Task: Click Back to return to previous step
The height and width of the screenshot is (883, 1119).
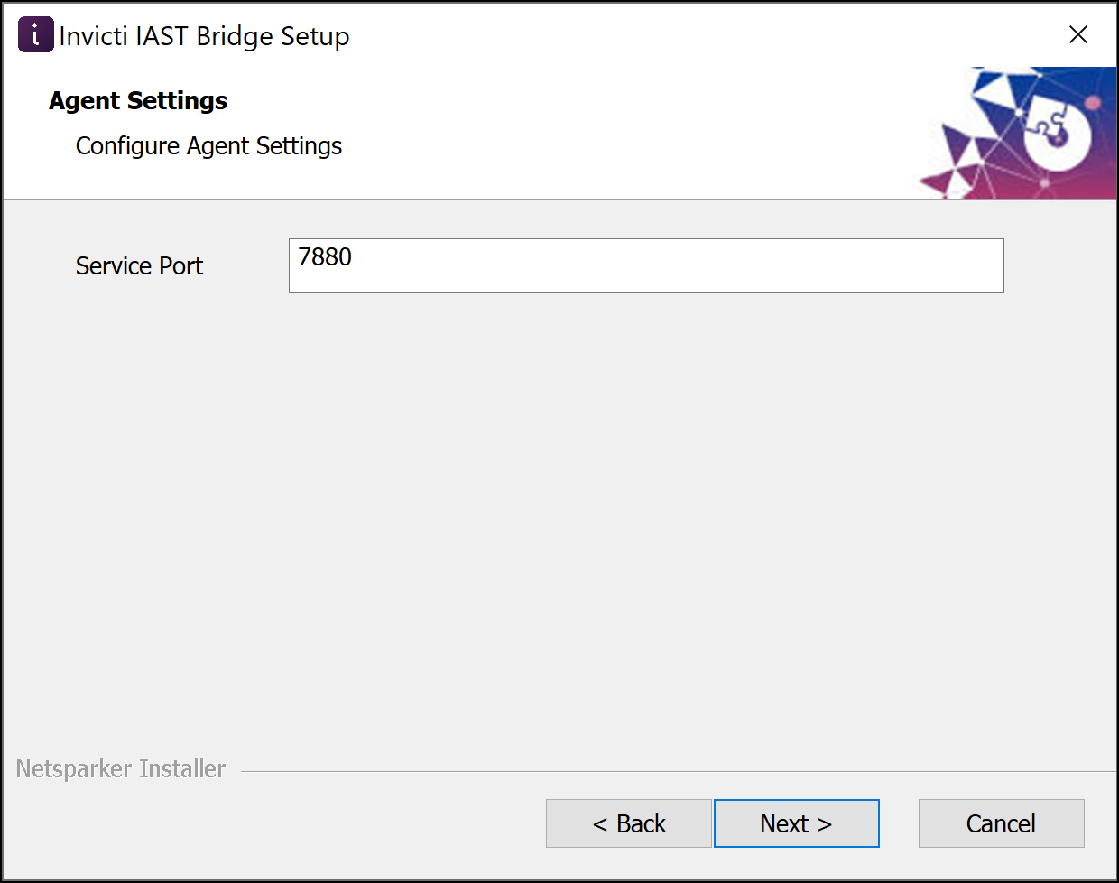Action: pyautogui.click(x=628, y=823)
